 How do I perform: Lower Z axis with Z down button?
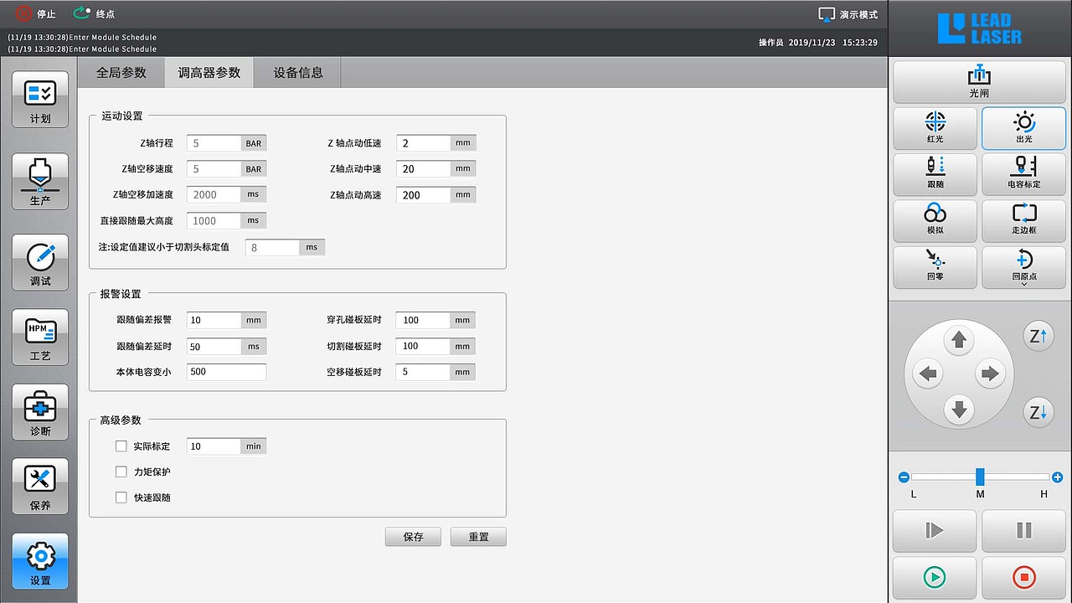point(1038,412)
